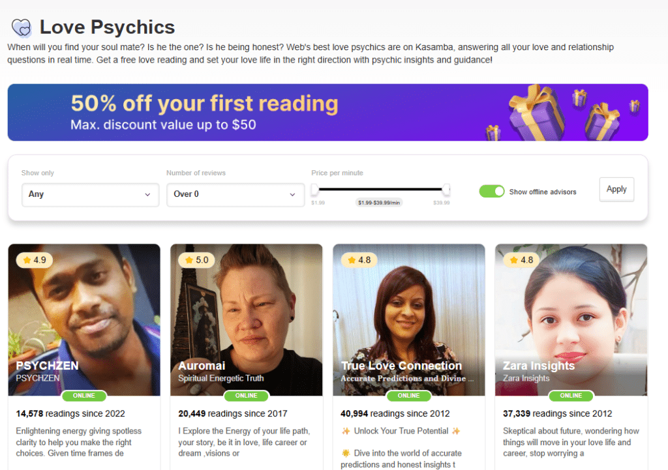The image size is (668, 470).
Task: Click the ONLINE status badge under PSYCHZEN
Action: 84,396
